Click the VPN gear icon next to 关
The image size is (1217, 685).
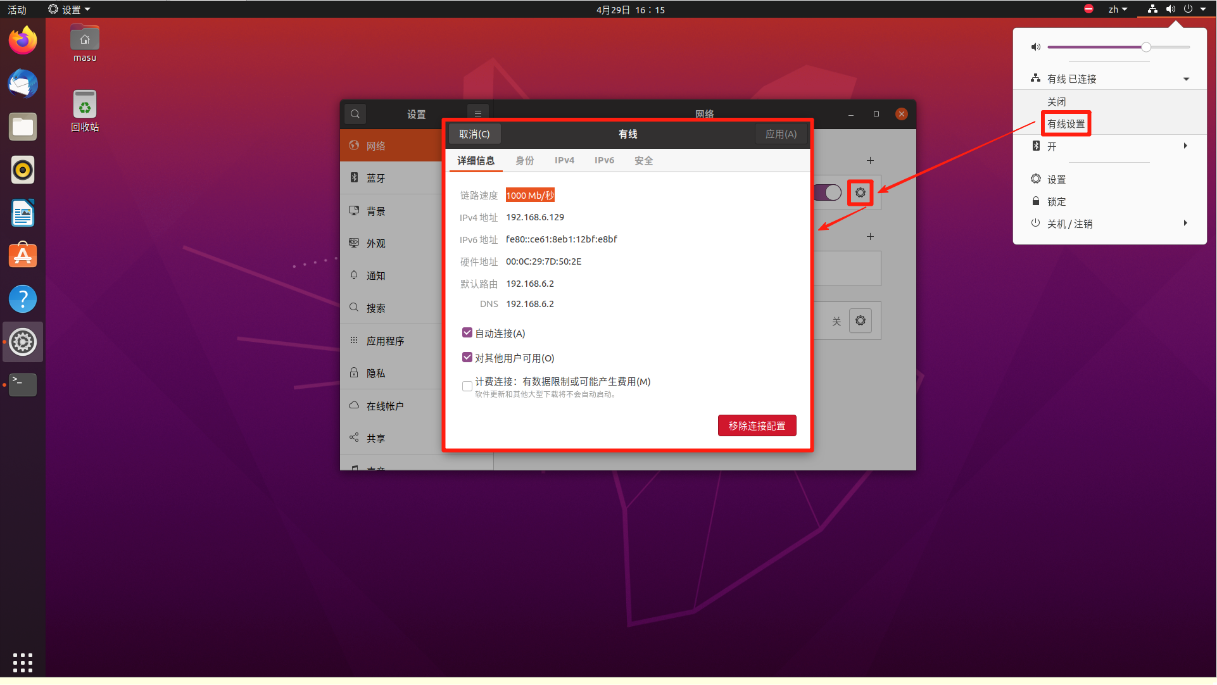860,321
